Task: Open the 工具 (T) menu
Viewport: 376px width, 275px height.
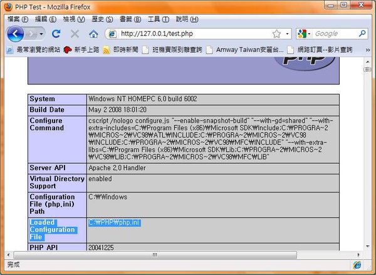Action: [x=159, y=19]
